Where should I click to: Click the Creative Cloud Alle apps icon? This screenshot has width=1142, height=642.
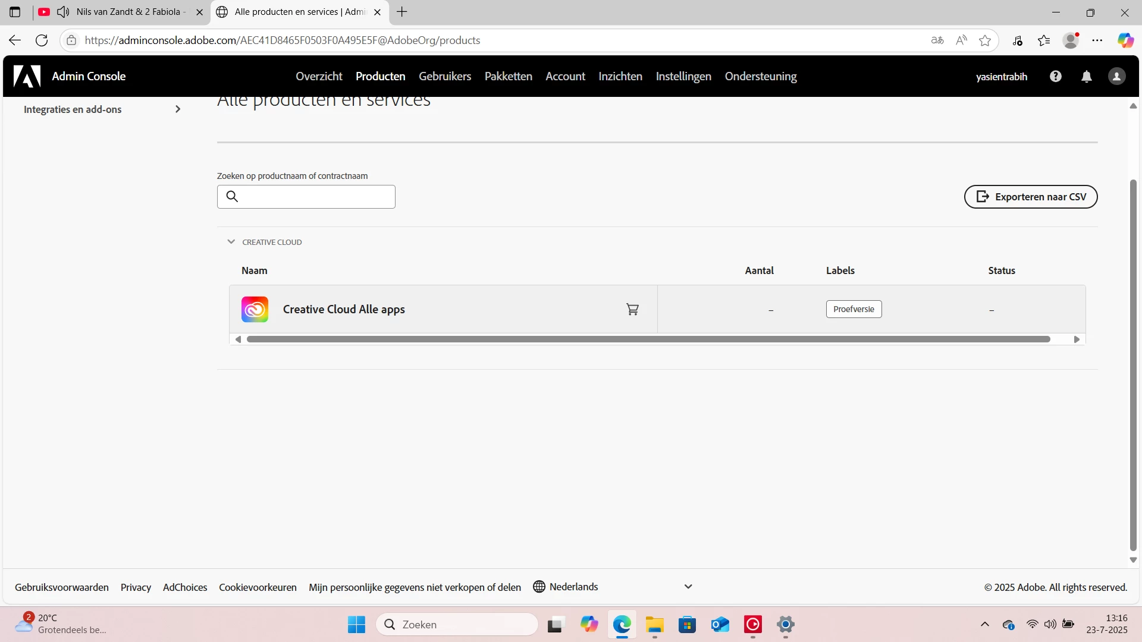coord(255,309)
